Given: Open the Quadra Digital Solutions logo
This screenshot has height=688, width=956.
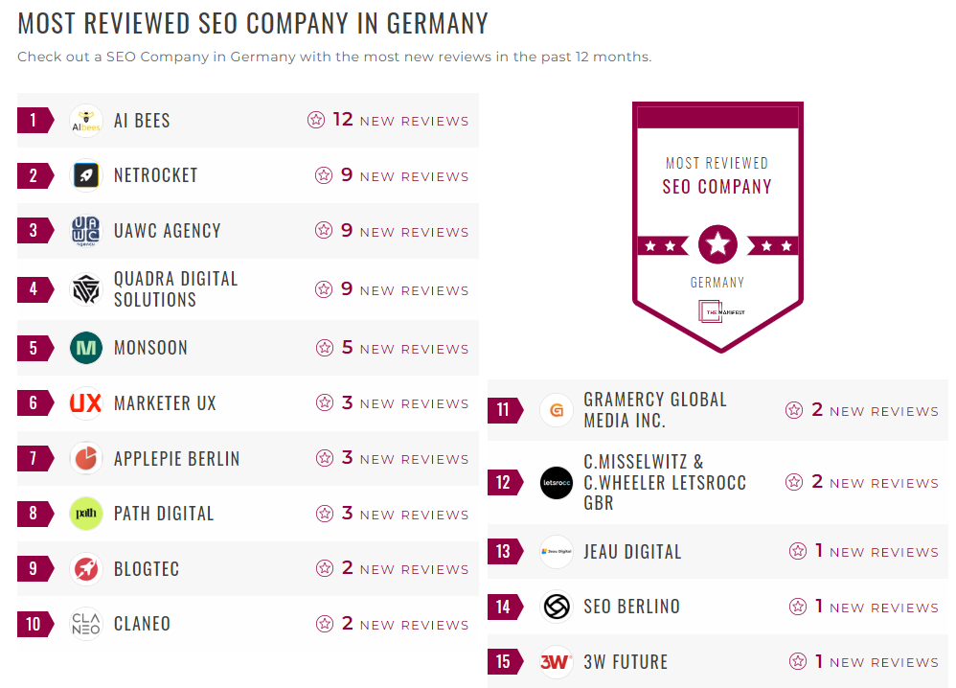Looking at the screenshot, I should (84, 286).
